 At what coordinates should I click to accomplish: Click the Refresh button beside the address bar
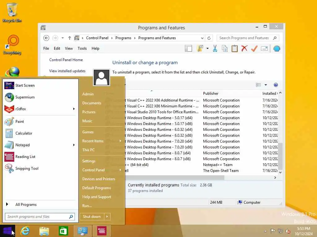[209, 38]
